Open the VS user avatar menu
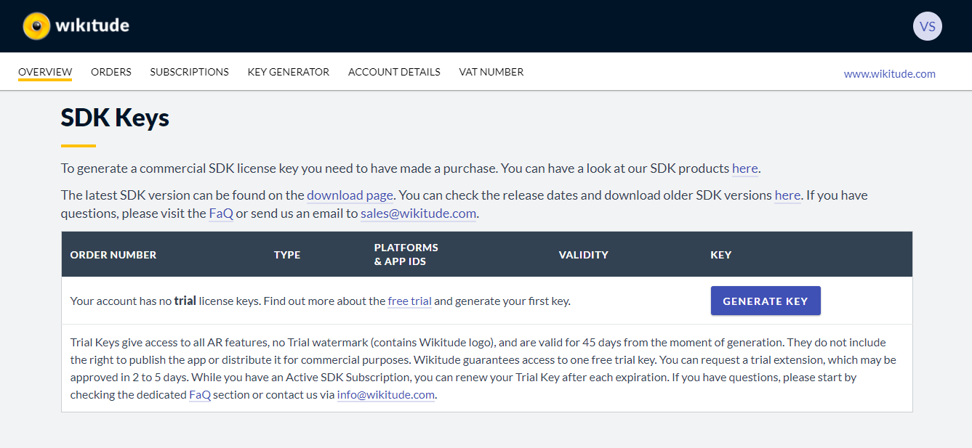The height and width of the screenshot is (448, 972). (x=927, y=26)
